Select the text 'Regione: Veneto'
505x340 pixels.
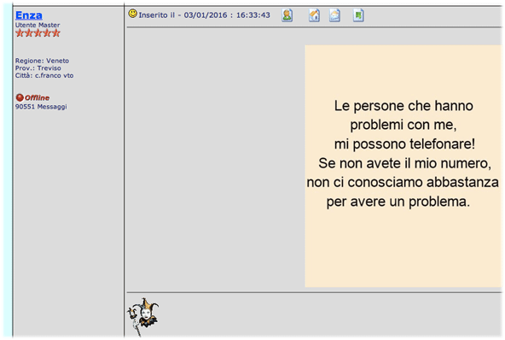coord(42,61)
